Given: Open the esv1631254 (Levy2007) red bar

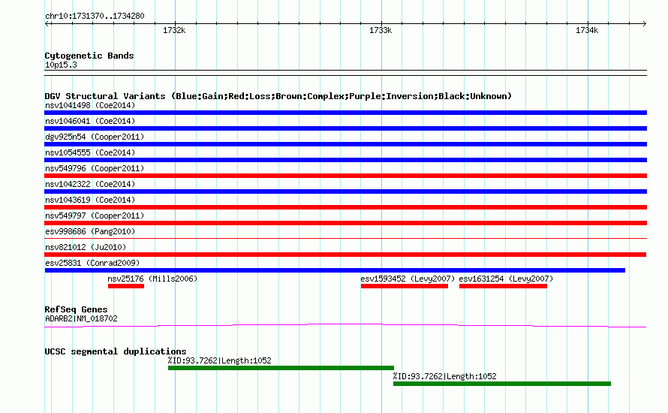Looking at the screenshot, I should [503, 286].
